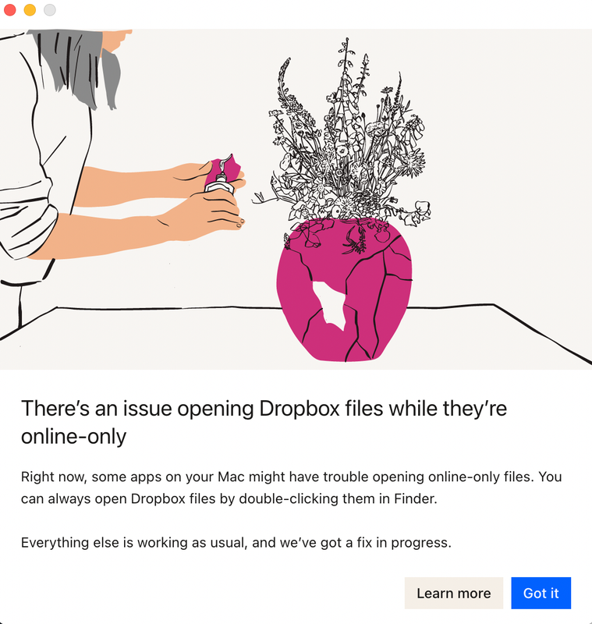Screen dimensions: 592x624
Task: Click the grayed-out zoom window button
Action: coord(50,10)
